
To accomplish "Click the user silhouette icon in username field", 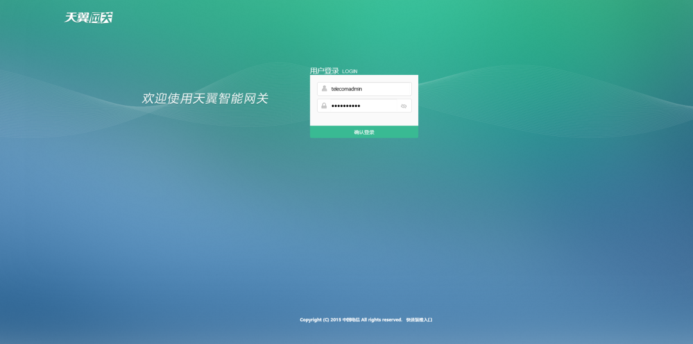I will tap(324, 88).
